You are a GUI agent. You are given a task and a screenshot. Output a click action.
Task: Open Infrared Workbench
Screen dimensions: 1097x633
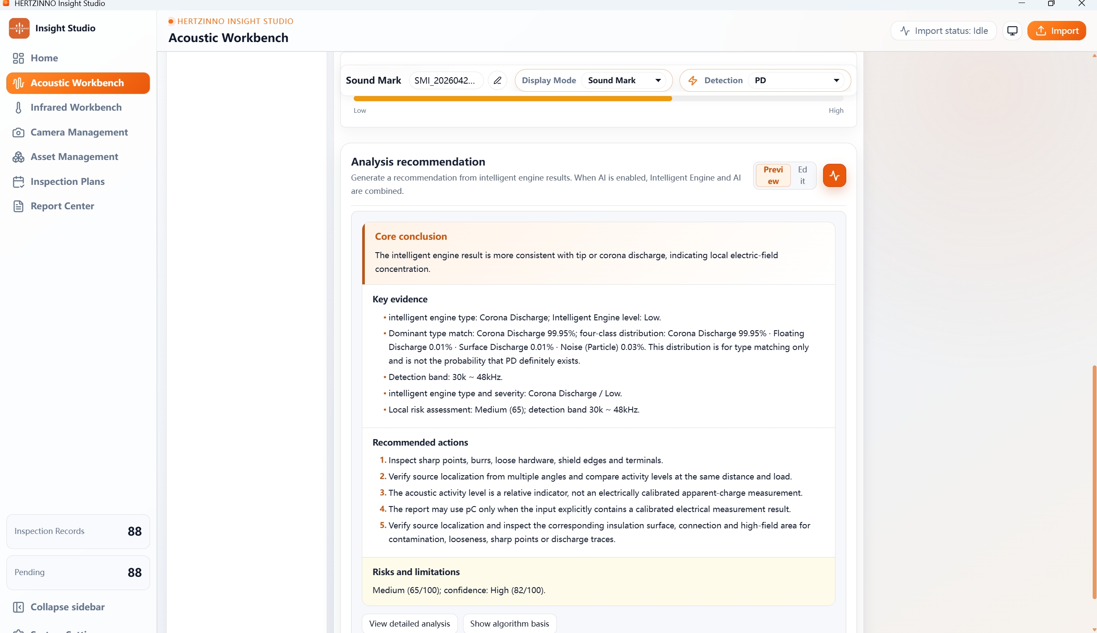tap(78, 107)
